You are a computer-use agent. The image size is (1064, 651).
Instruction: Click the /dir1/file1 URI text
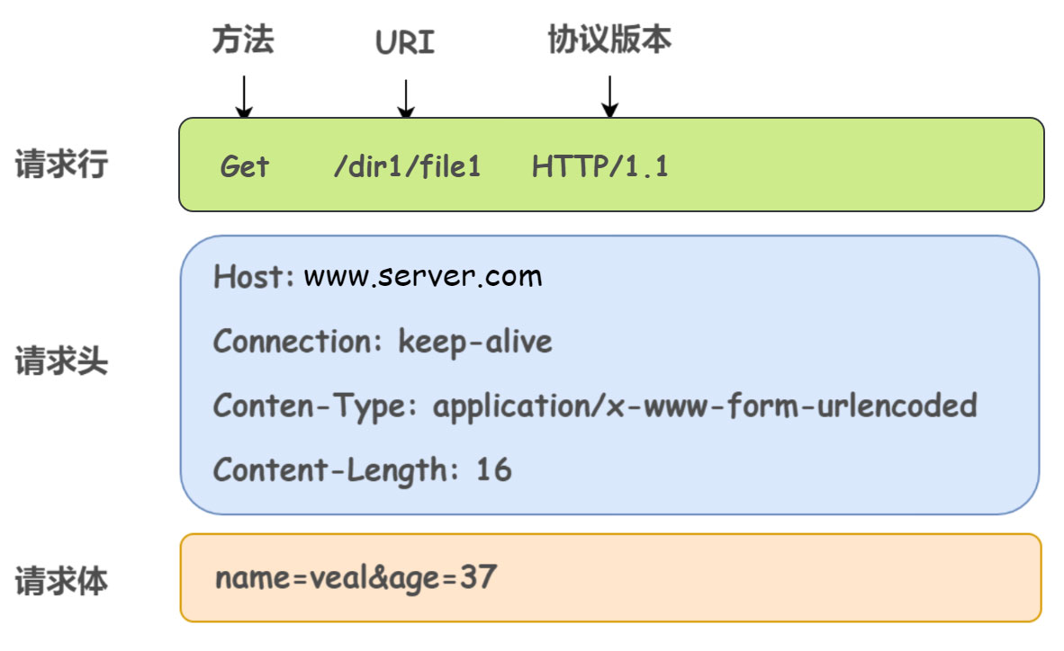tap(407, 166)
